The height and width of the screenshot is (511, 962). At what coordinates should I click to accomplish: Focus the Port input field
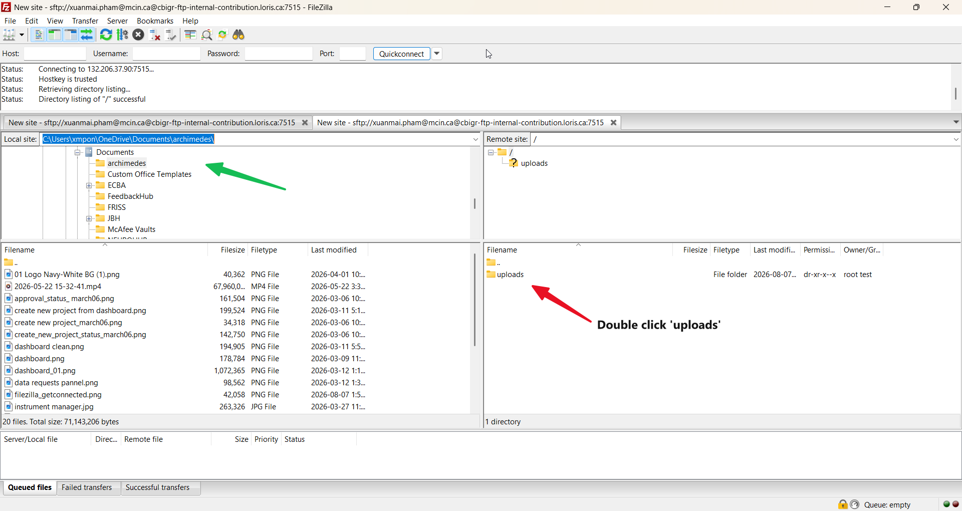353,54
